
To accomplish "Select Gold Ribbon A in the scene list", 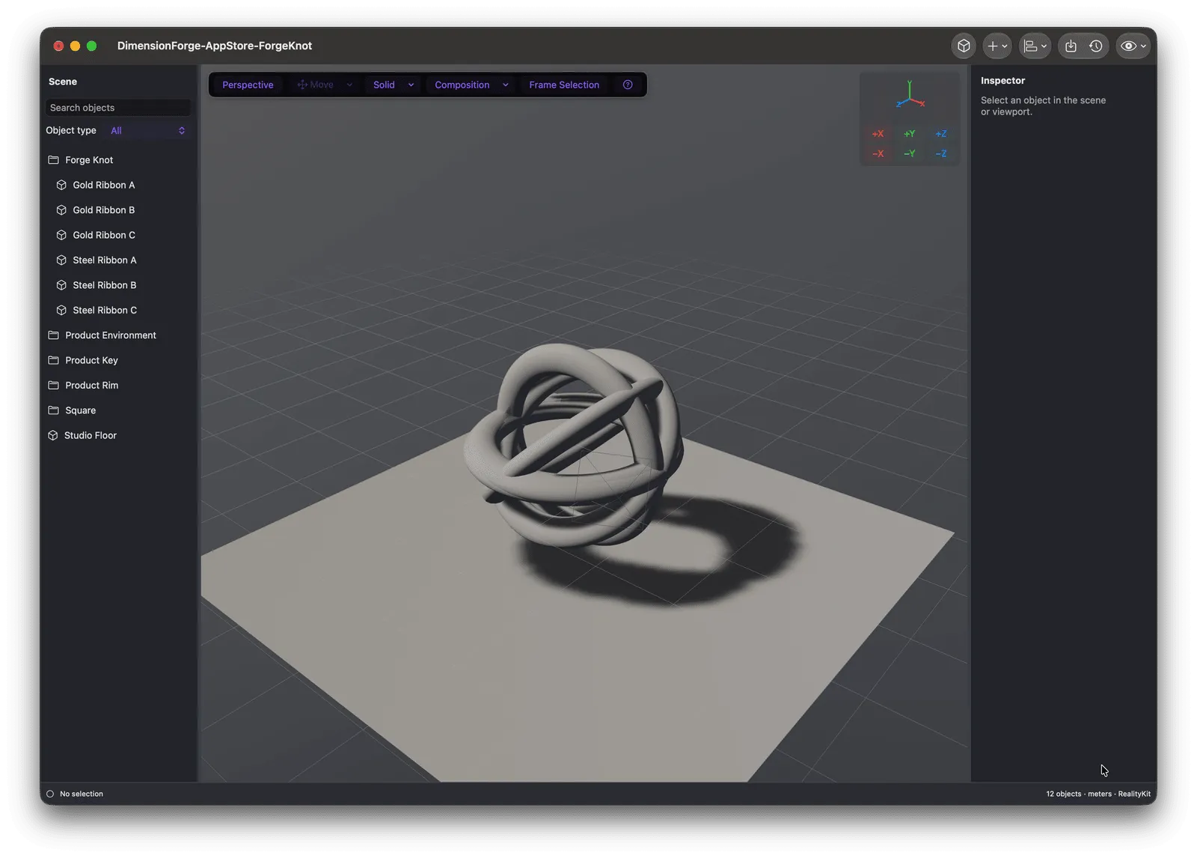I will click(x=118, y=186).
